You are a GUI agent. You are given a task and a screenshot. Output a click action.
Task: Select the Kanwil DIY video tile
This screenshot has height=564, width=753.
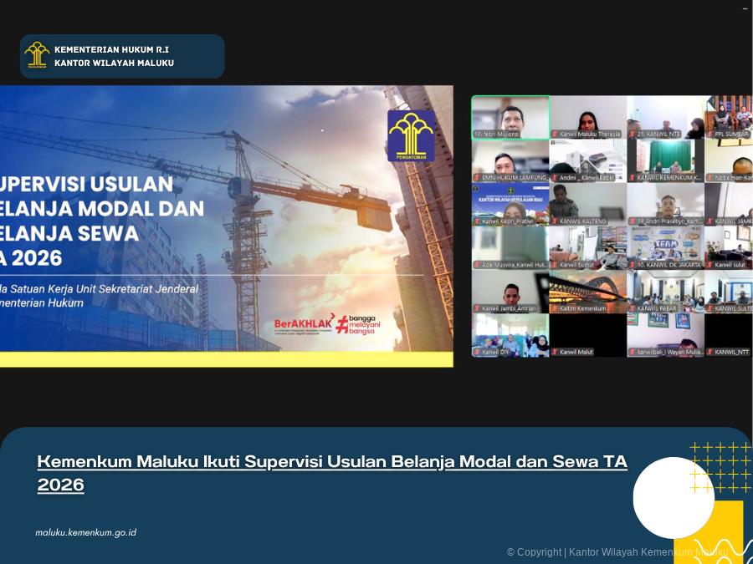(x=510, y=334)
